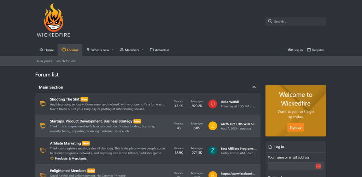Click the Wickedfire flame logo

pyautogui.click(x=53, y=20)
